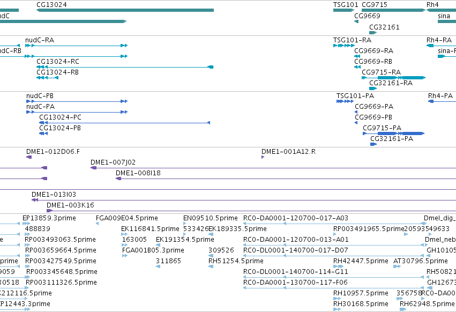Click the DME1-001A12.R feature label
Screen dimensions: 456x312
point(288,152)
